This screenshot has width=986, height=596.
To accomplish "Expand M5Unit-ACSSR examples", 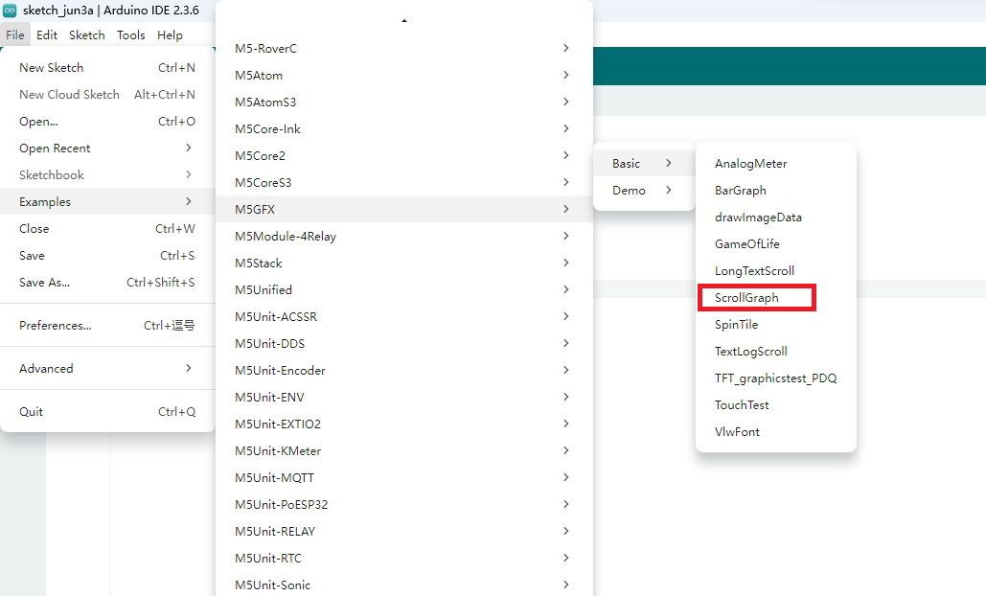I will click(x=404, y=317).
